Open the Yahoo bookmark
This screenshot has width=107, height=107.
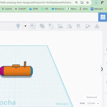72,9
